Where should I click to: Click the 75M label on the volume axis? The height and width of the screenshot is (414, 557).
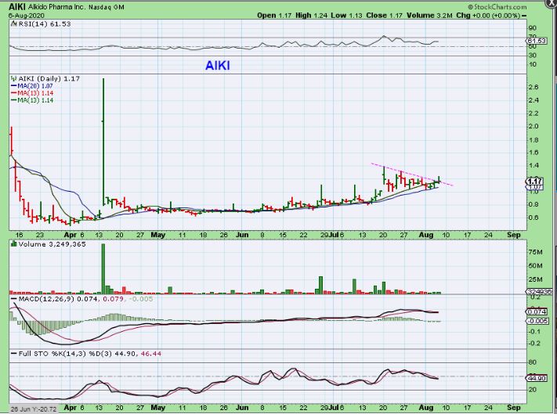tap(535, 252)
